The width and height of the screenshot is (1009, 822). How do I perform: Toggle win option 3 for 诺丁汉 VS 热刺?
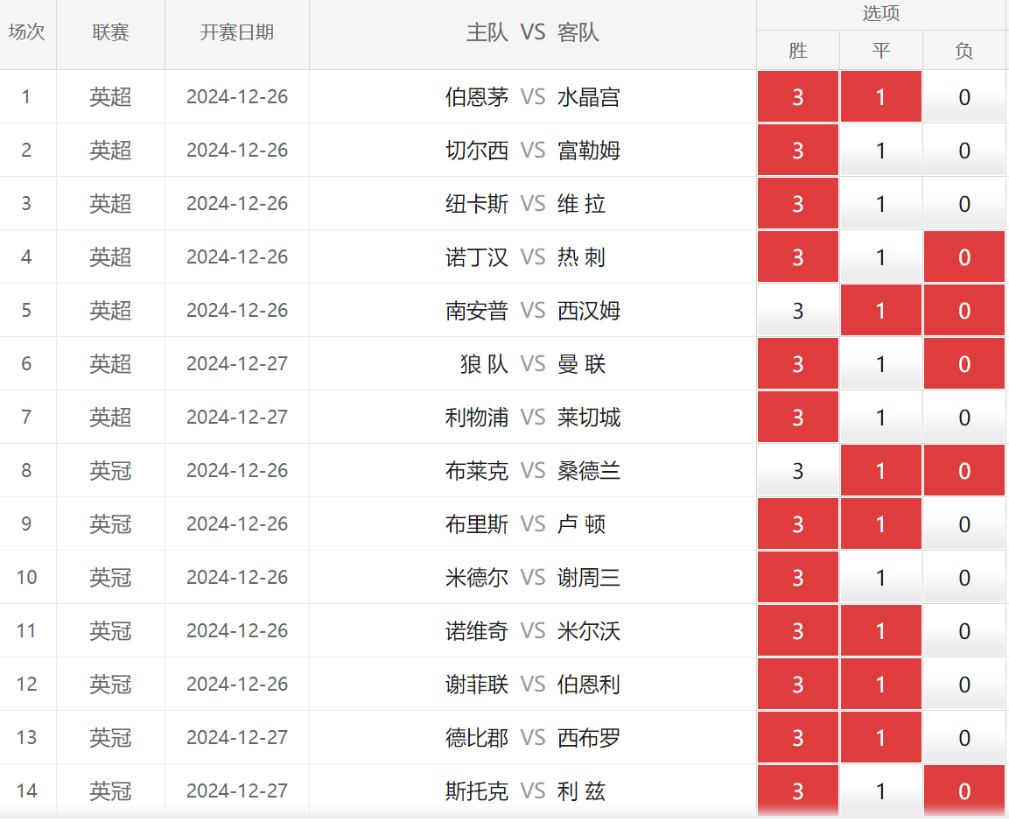(x=798, y=256)
